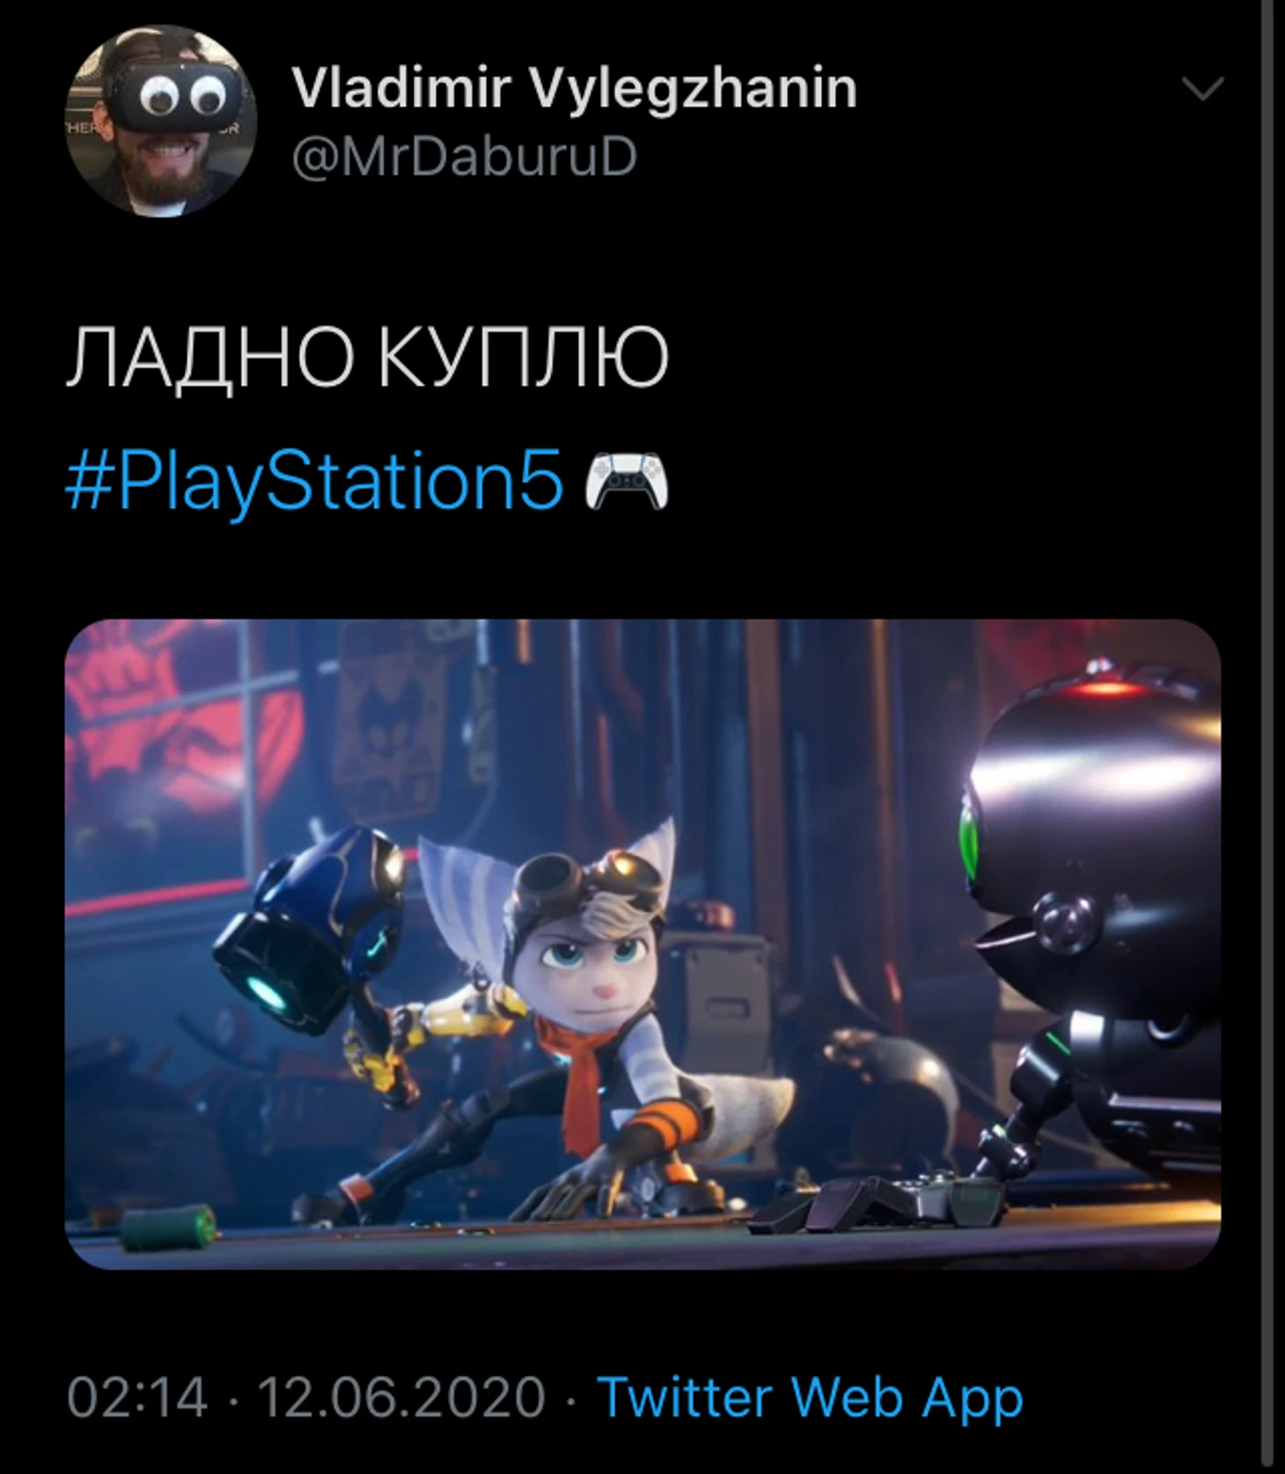Open the Twitter Web App source link
This screenshot has height=1474, width=1285.
click(x=810, y=1397)
